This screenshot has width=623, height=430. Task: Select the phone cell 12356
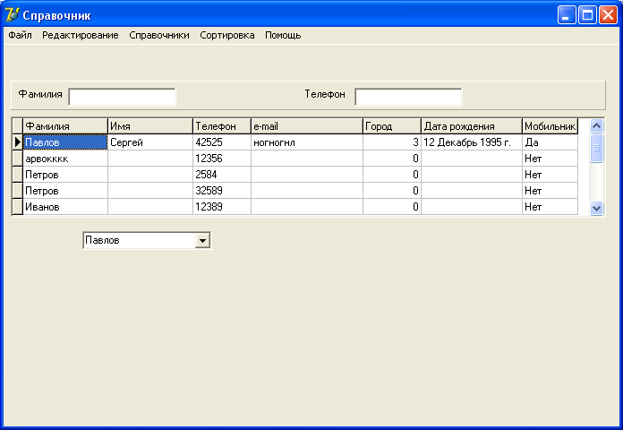click(222, 159)
